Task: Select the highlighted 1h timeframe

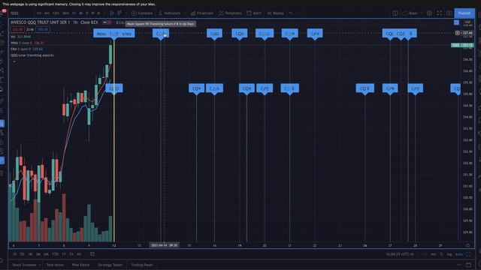Action: 74,13
